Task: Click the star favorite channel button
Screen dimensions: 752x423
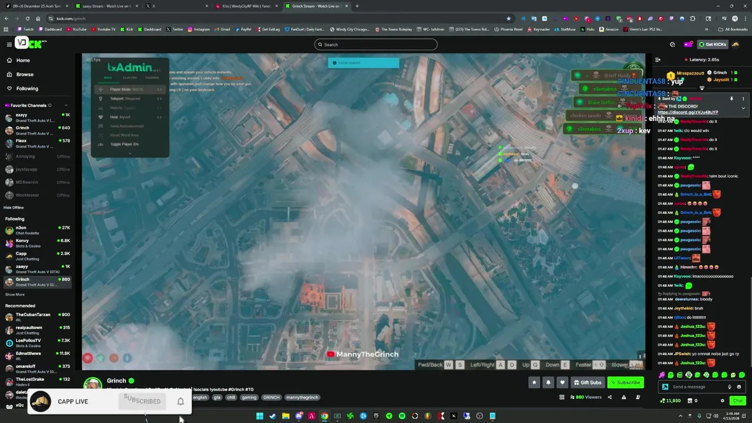Action: [x=534, y=382]
